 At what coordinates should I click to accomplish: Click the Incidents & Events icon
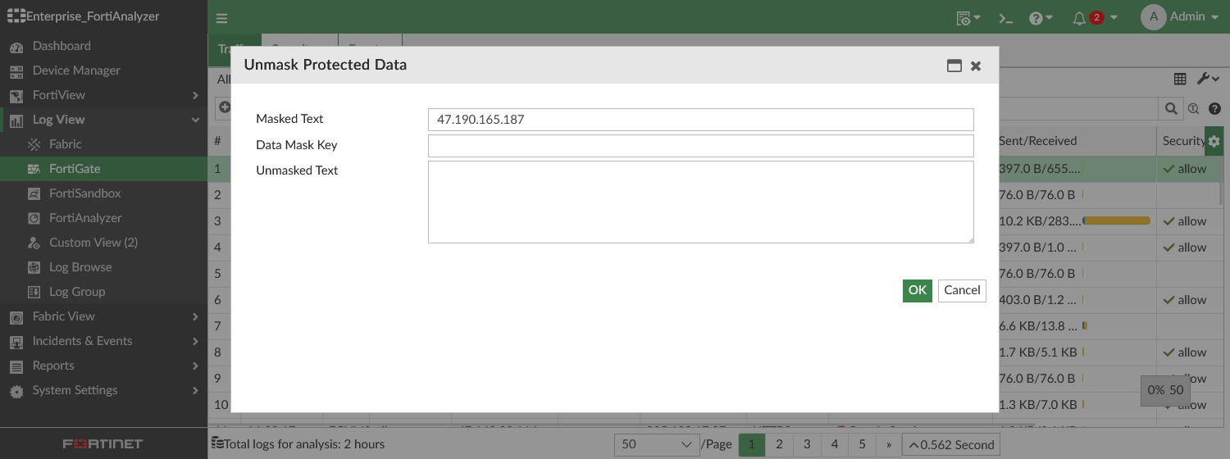point(16,342)
